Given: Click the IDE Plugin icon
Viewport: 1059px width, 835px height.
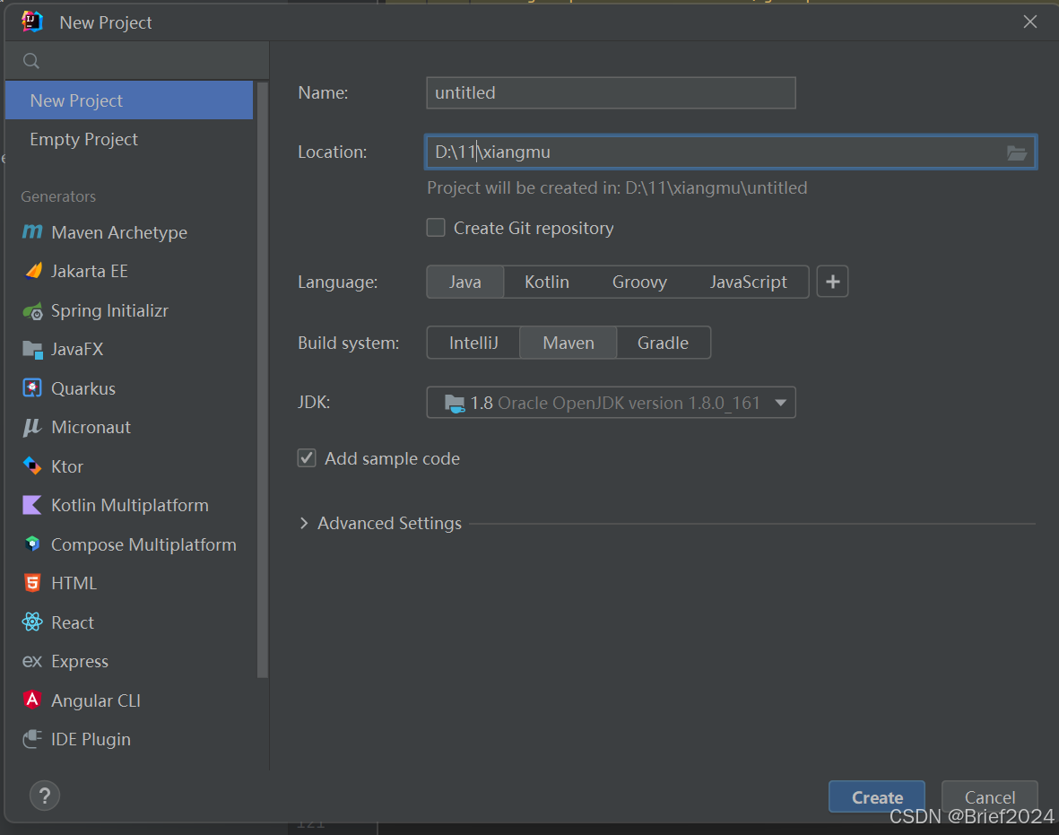Looking at the screenshot, I should (x=32, y=739).
